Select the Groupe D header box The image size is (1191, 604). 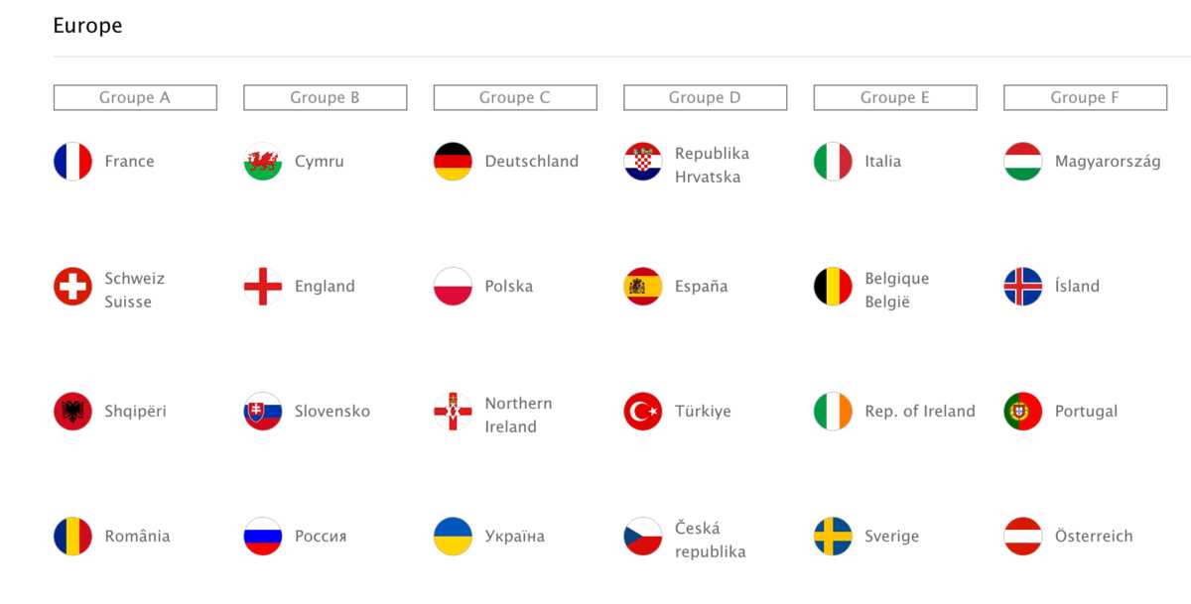click(705, 97)
